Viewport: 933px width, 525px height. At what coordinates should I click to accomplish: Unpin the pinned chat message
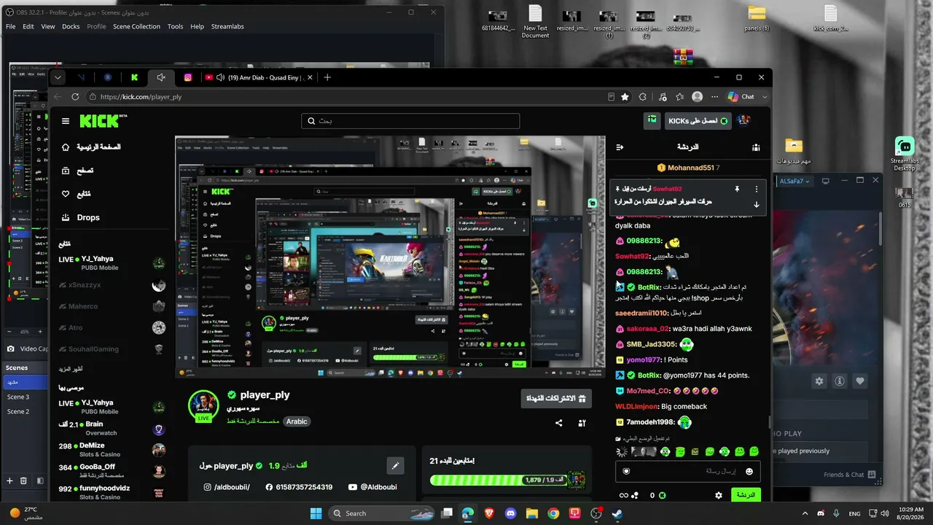point(737,189)
